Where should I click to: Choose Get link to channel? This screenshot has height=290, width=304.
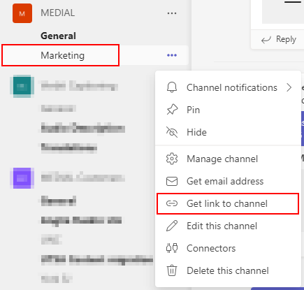(228, 203)
